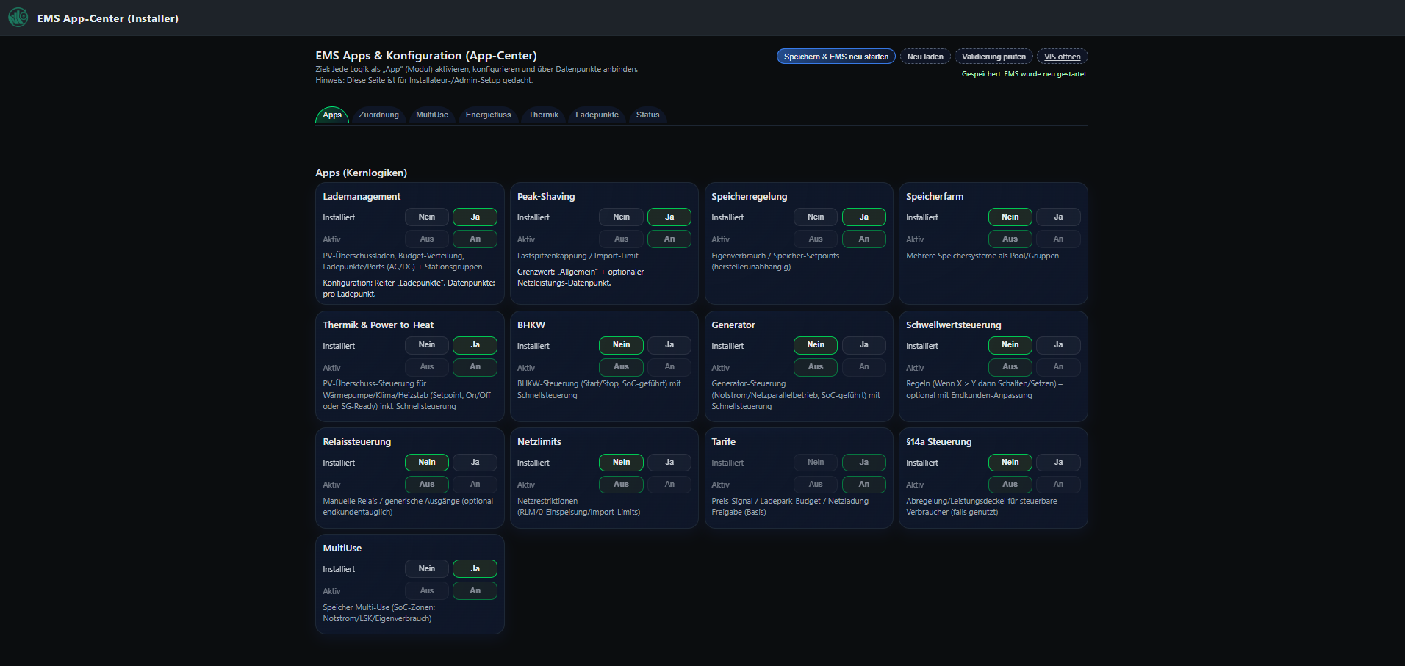
Task: Open the VIS öffnen link
Action: click(1062, 57)
